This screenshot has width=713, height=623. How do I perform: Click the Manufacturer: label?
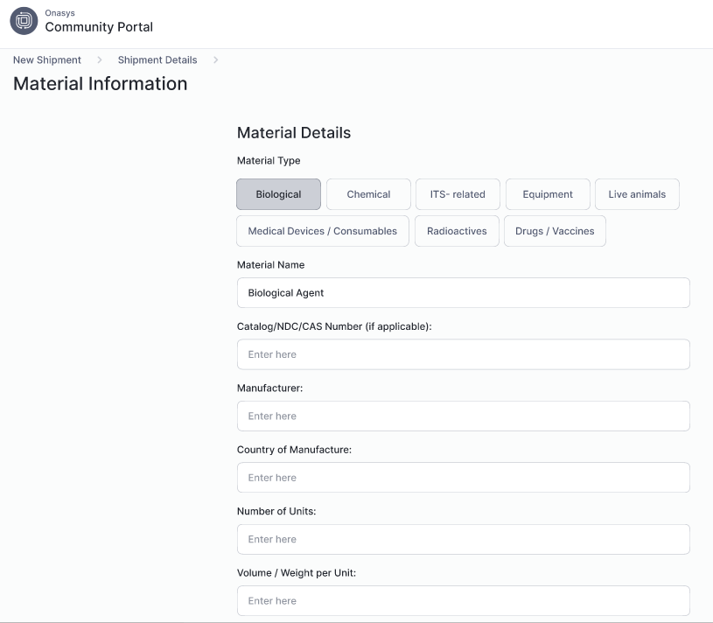tap(269, 388)
